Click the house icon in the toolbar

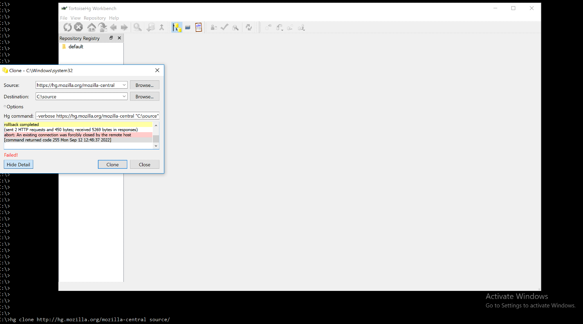(x=92, y=27)
